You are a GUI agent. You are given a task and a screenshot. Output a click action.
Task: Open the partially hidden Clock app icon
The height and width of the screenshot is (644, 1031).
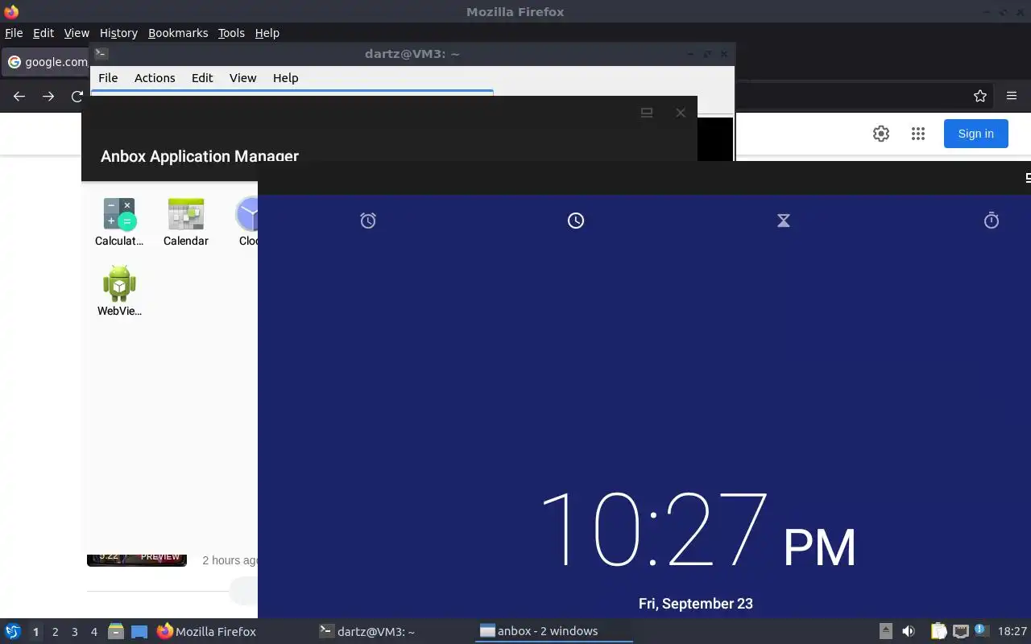[x=247, y=222]
